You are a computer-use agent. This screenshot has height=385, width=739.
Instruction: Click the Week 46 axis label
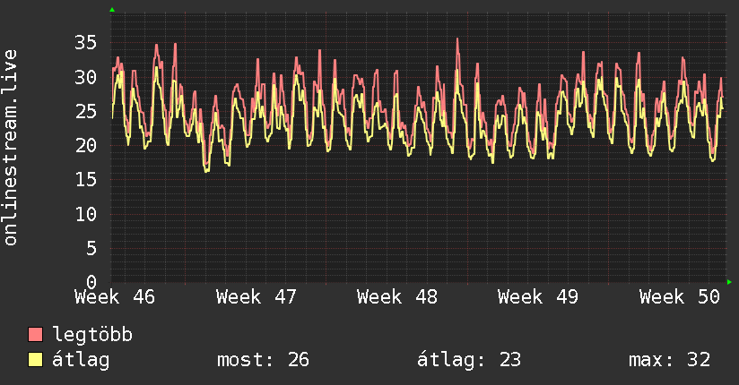coord(115,297)
